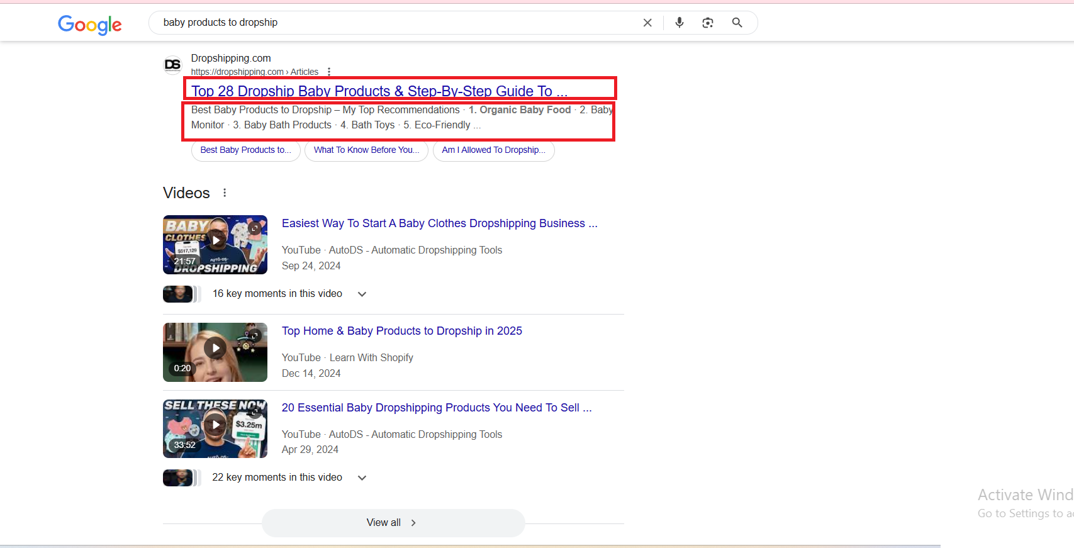Viewport: 1074px width, 548px height.
Task: Open three-dot menu next to Videos heading
Action: click(225, 193)
